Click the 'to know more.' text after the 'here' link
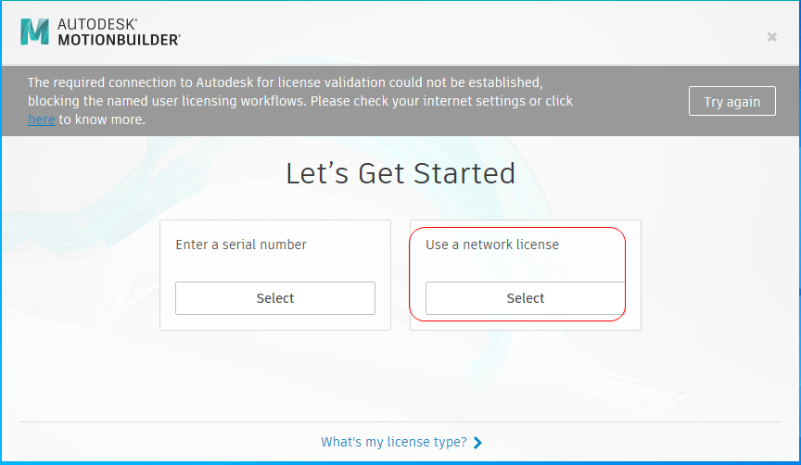This screenshot has height=465, width=801. tap(102, 119)
